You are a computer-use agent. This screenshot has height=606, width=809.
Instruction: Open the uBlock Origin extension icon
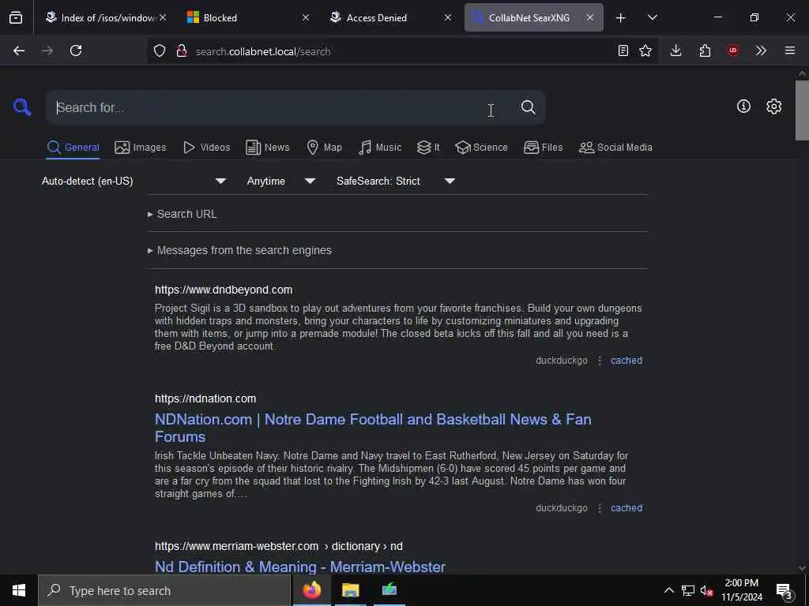(732, 50)
